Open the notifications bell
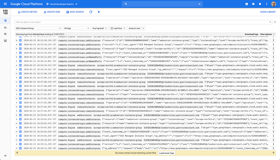The image size is (280, 160). click(x=260, y=4)
